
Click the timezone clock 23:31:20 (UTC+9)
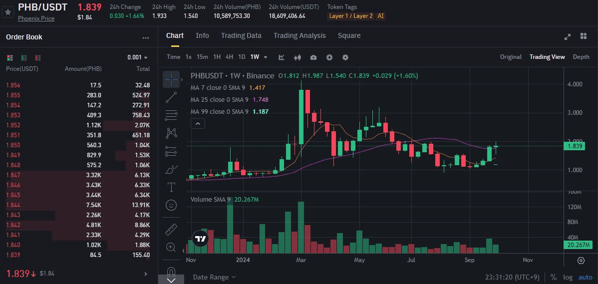click(x=511, y=277)
